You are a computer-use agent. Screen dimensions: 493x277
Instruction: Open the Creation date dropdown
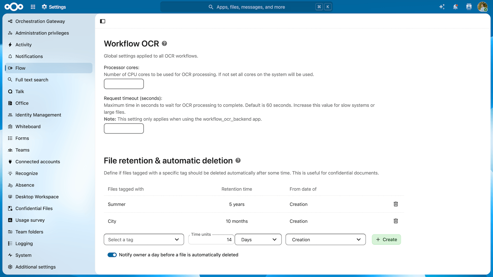326,240
